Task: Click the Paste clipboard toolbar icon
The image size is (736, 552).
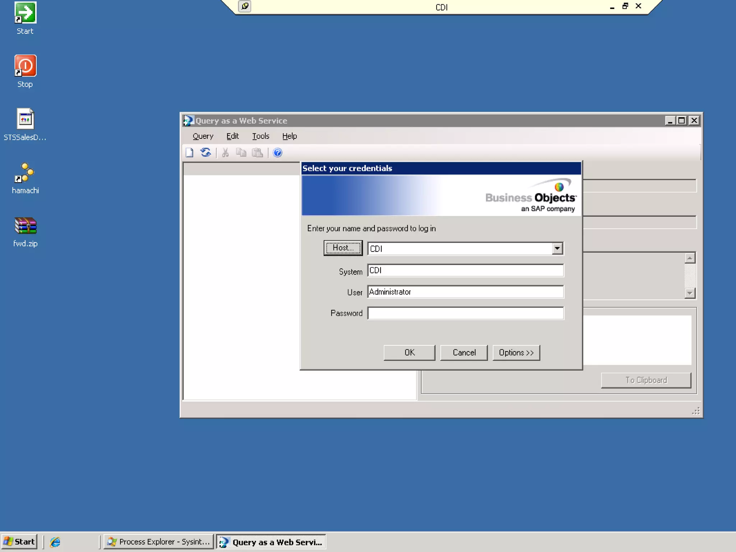Action: coord(257,153)
